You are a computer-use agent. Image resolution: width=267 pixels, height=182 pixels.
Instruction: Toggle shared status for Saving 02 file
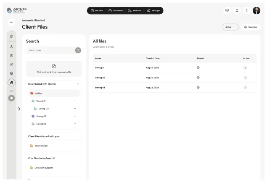tap(198, 78)
